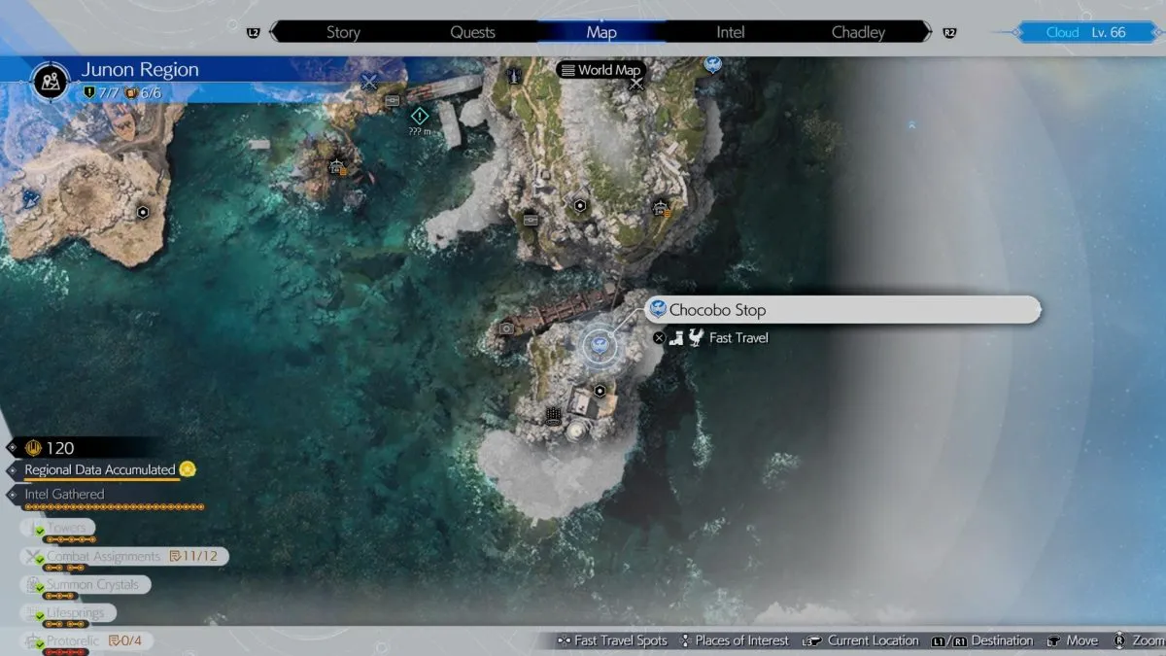
Task: Click the gold star badge icon
Action: click(x=188, y=469)
